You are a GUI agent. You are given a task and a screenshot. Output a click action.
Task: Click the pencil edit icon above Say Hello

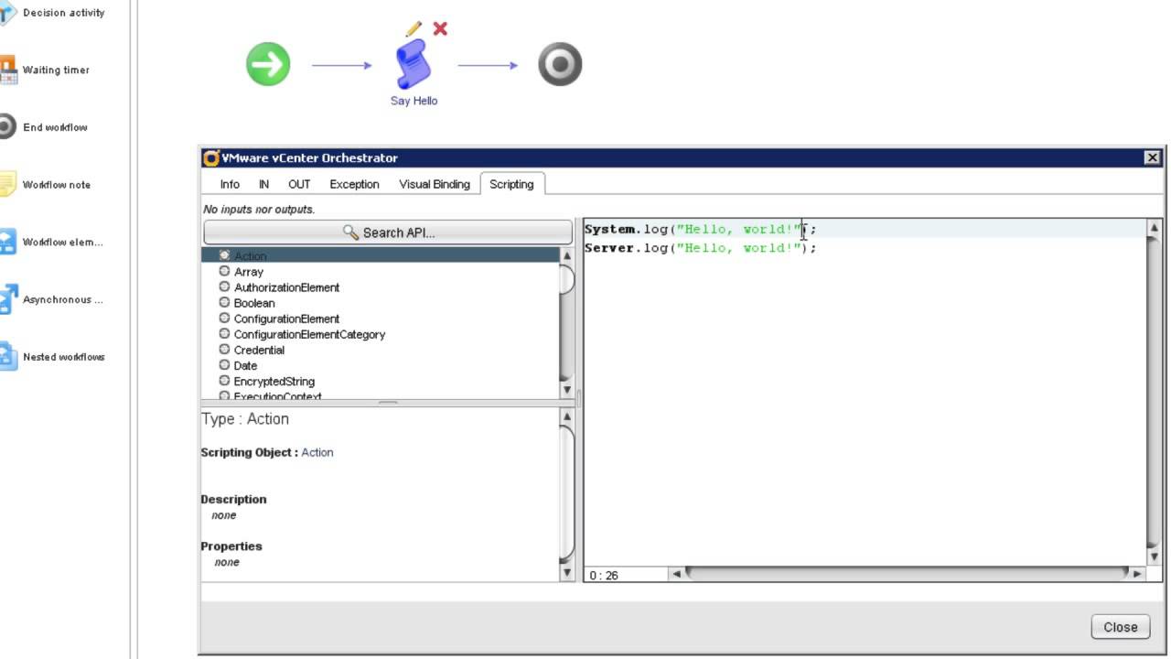414,28
